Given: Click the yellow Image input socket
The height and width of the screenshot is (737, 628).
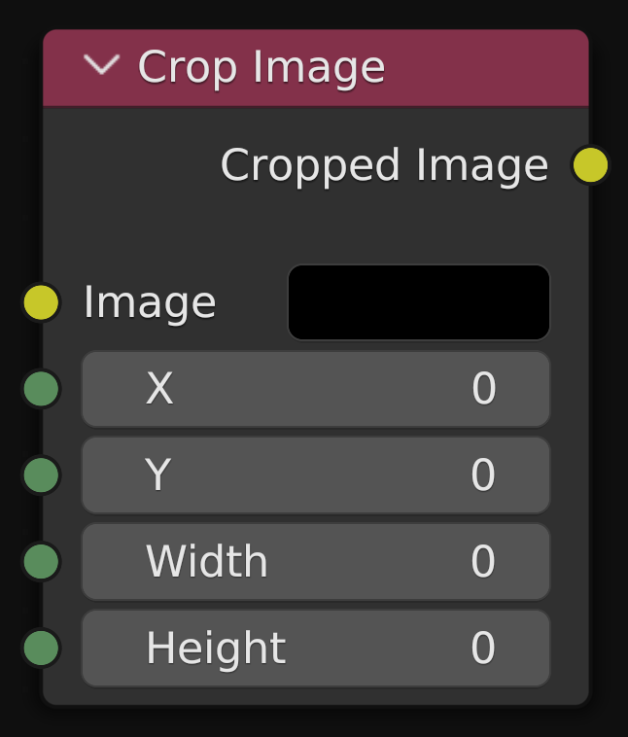Looking at the screenshot, I should pos(42,302).
